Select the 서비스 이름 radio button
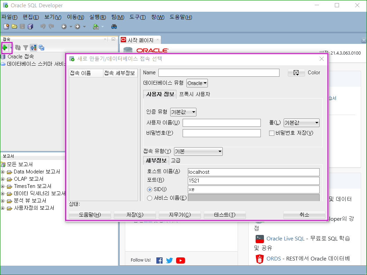 [149, 198]
